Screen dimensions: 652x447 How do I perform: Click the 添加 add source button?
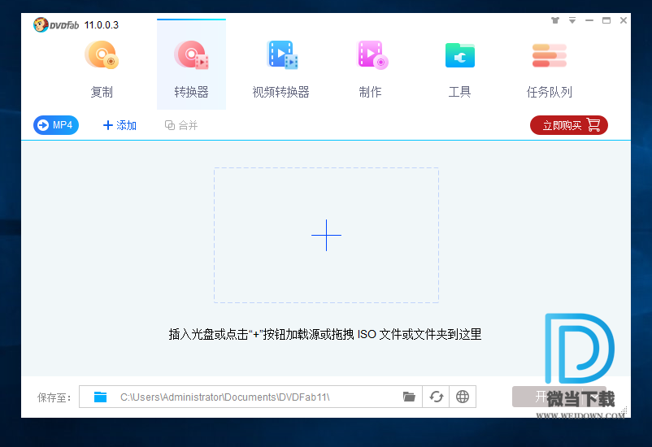120,125
